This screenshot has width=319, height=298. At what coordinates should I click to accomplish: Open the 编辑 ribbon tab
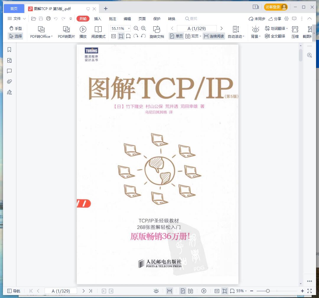(127, 19)
